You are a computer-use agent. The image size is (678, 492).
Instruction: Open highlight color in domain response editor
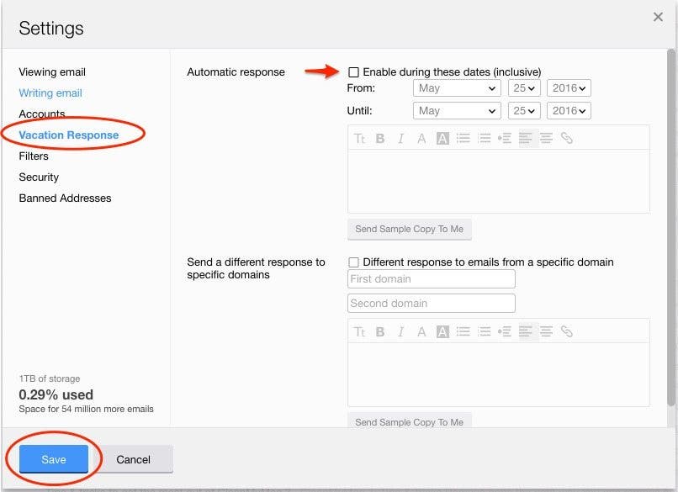point(442,331)
